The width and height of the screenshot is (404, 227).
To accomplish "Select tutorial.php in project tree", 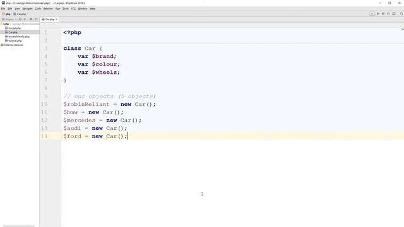I will (x=15, y=40).
